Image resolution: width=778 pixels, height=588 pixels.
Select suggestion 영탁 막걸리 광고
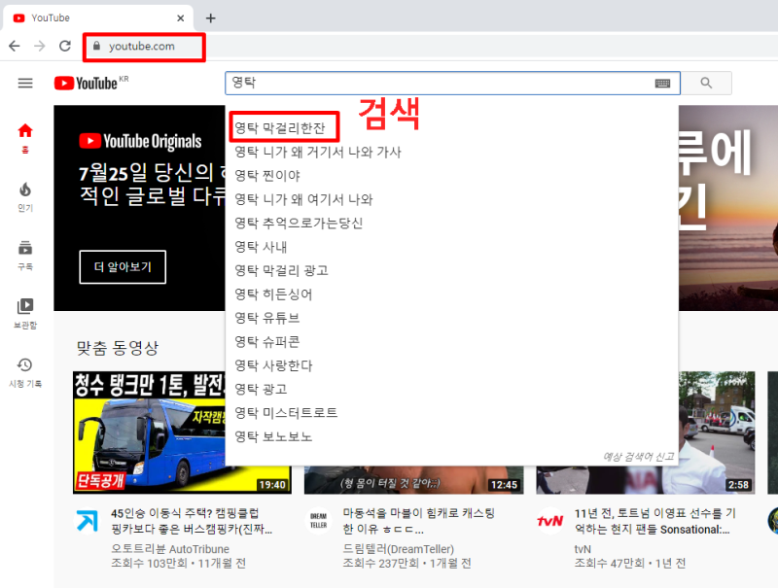click(281, 271)
